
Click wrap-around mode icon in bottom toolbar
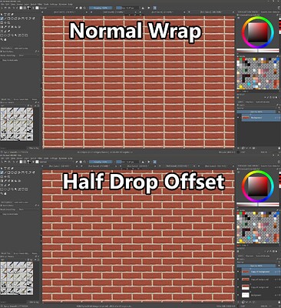[x=154, y=162]
